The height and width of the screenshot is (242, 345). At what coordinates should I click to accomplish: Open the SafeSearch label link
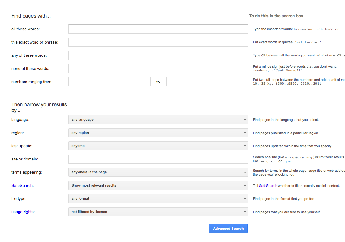[22, 186]
